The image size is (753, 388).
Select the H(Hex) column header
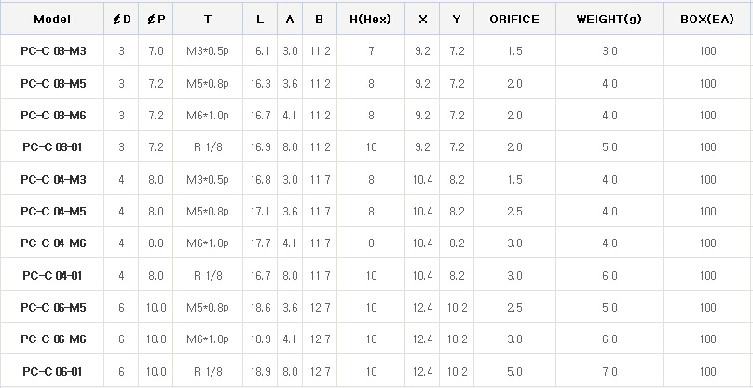[370, 19]
